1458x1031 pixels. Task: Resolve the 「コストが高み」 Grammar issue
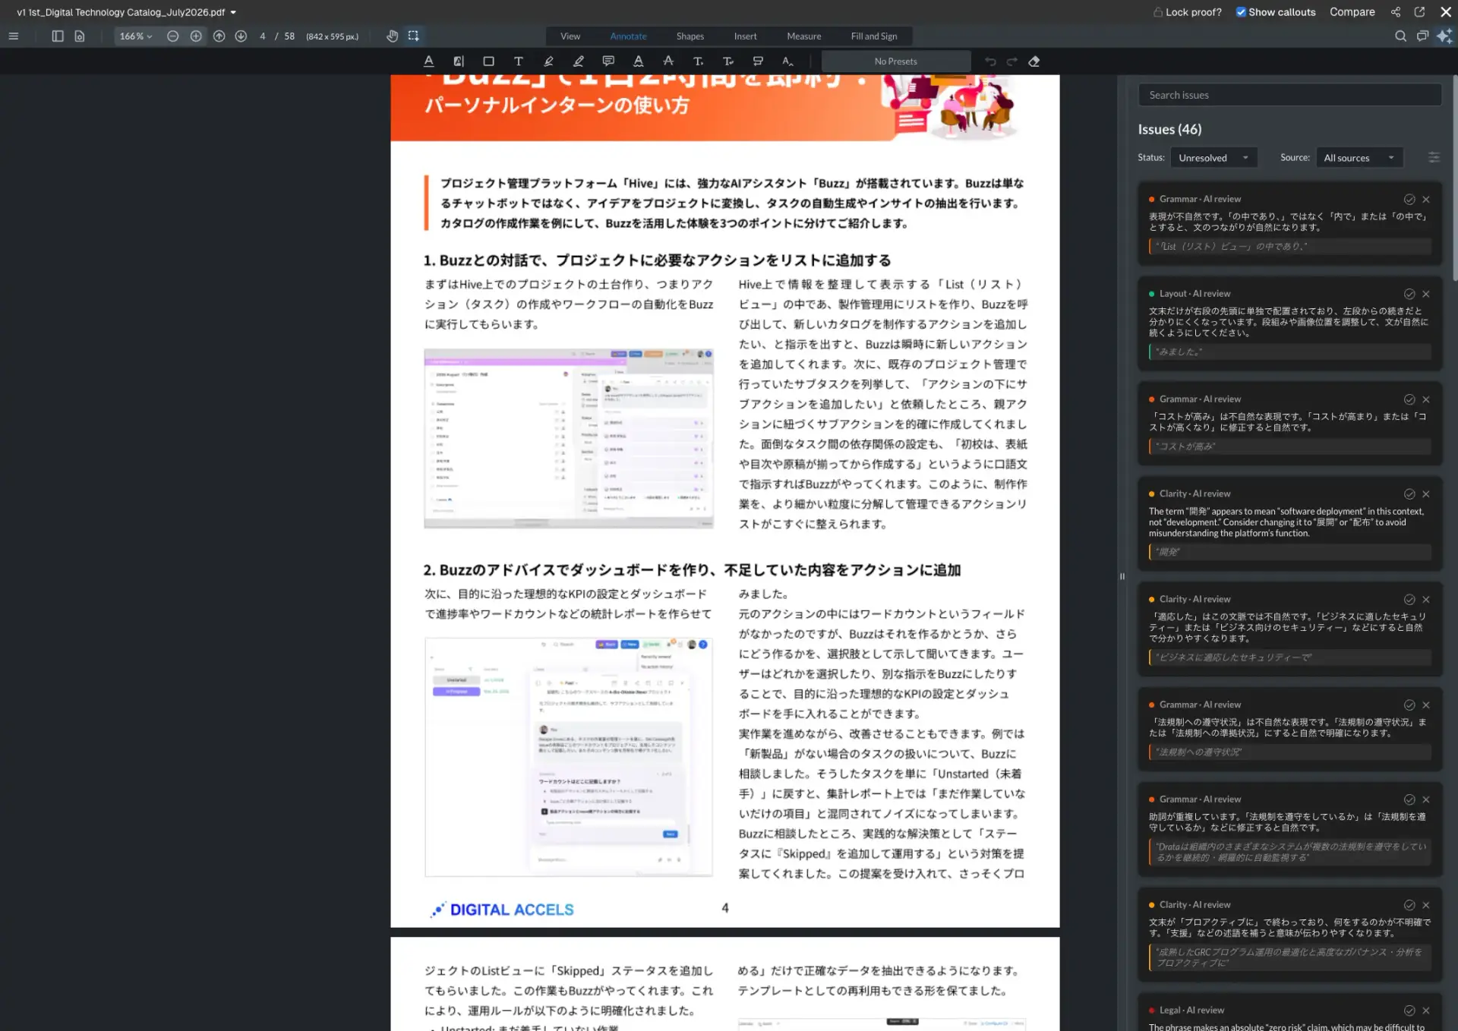click(1409, 399)
